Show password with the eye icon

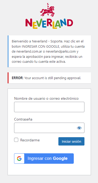(79, 128)
